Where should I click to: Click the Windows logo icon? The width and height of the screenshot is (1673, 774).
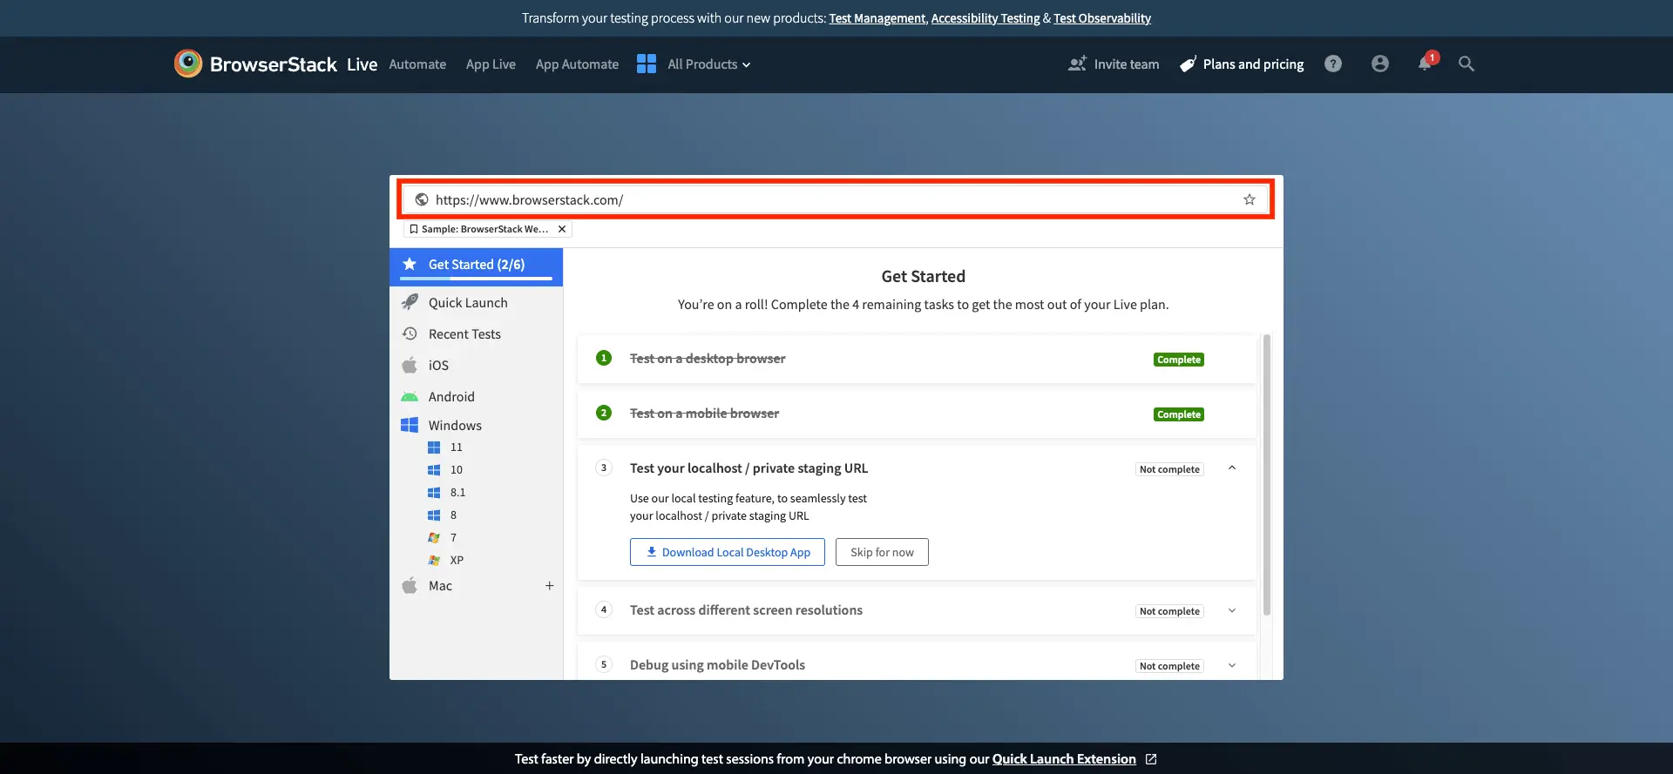410,425
